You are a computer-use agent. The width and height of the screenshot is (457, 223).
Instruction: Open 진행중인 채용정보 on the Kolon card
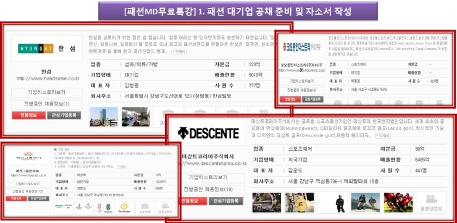click(x=301, y=90)
